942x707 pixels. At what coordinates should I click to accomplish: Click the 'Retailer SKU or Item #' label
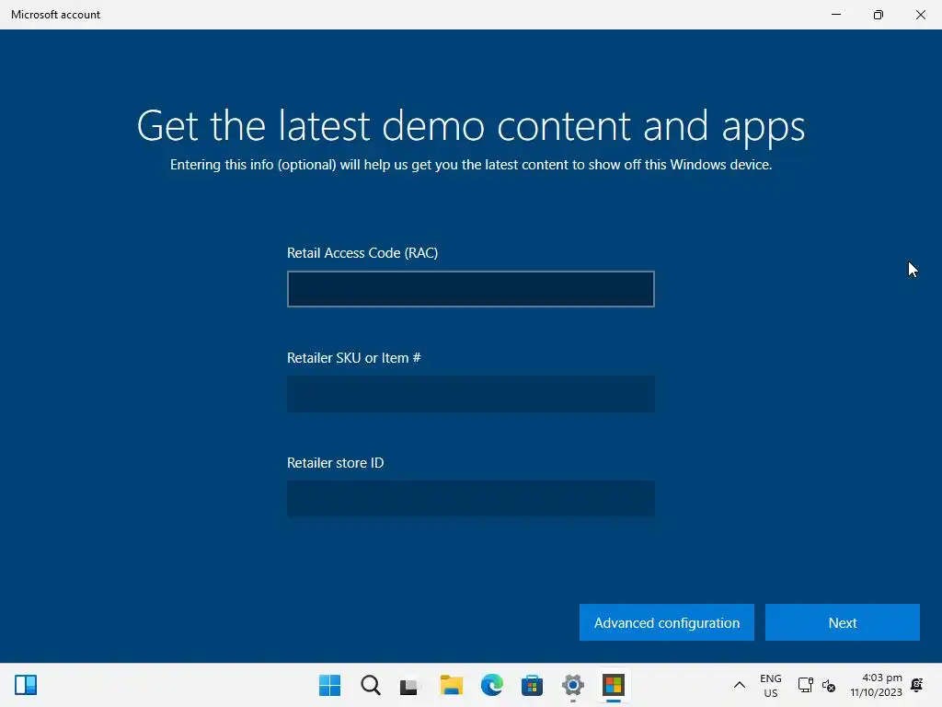[354, 358]
